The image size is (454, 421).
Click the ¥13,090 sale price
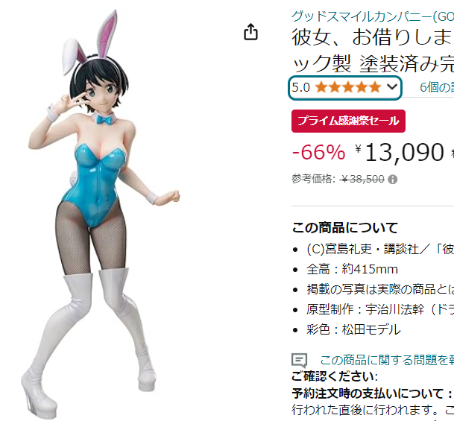coord(400,153)
